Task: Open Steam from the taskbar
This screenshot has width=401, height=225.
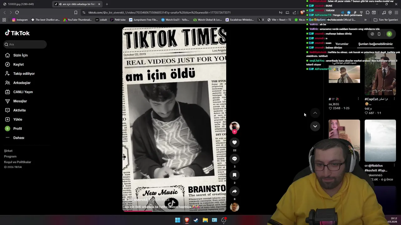Action: (196, 220)
